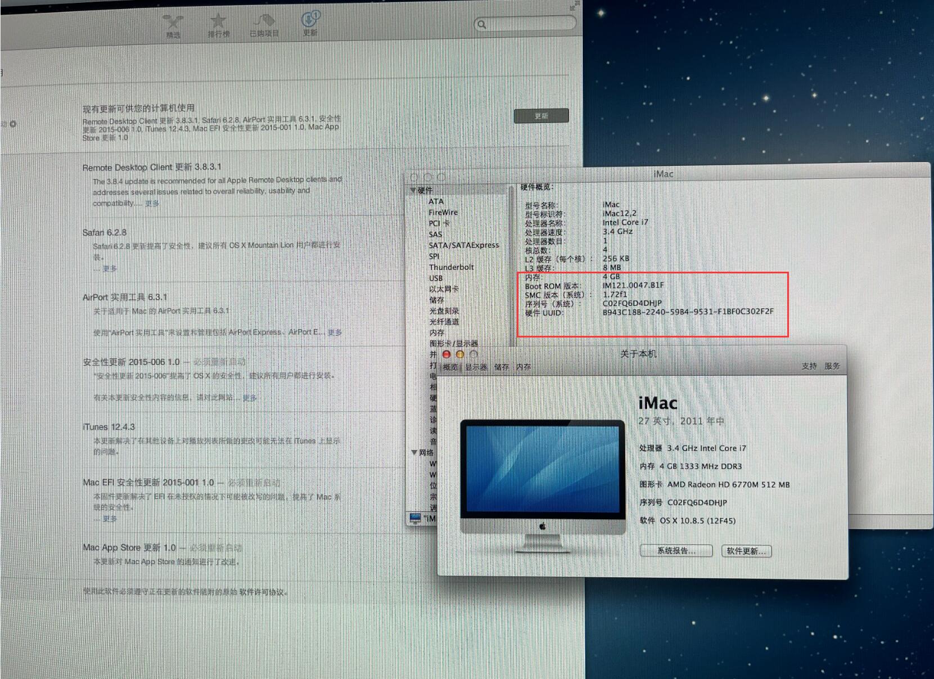
Task: Select 内存 in the hardware sidebar
Action: pos(436,332)
